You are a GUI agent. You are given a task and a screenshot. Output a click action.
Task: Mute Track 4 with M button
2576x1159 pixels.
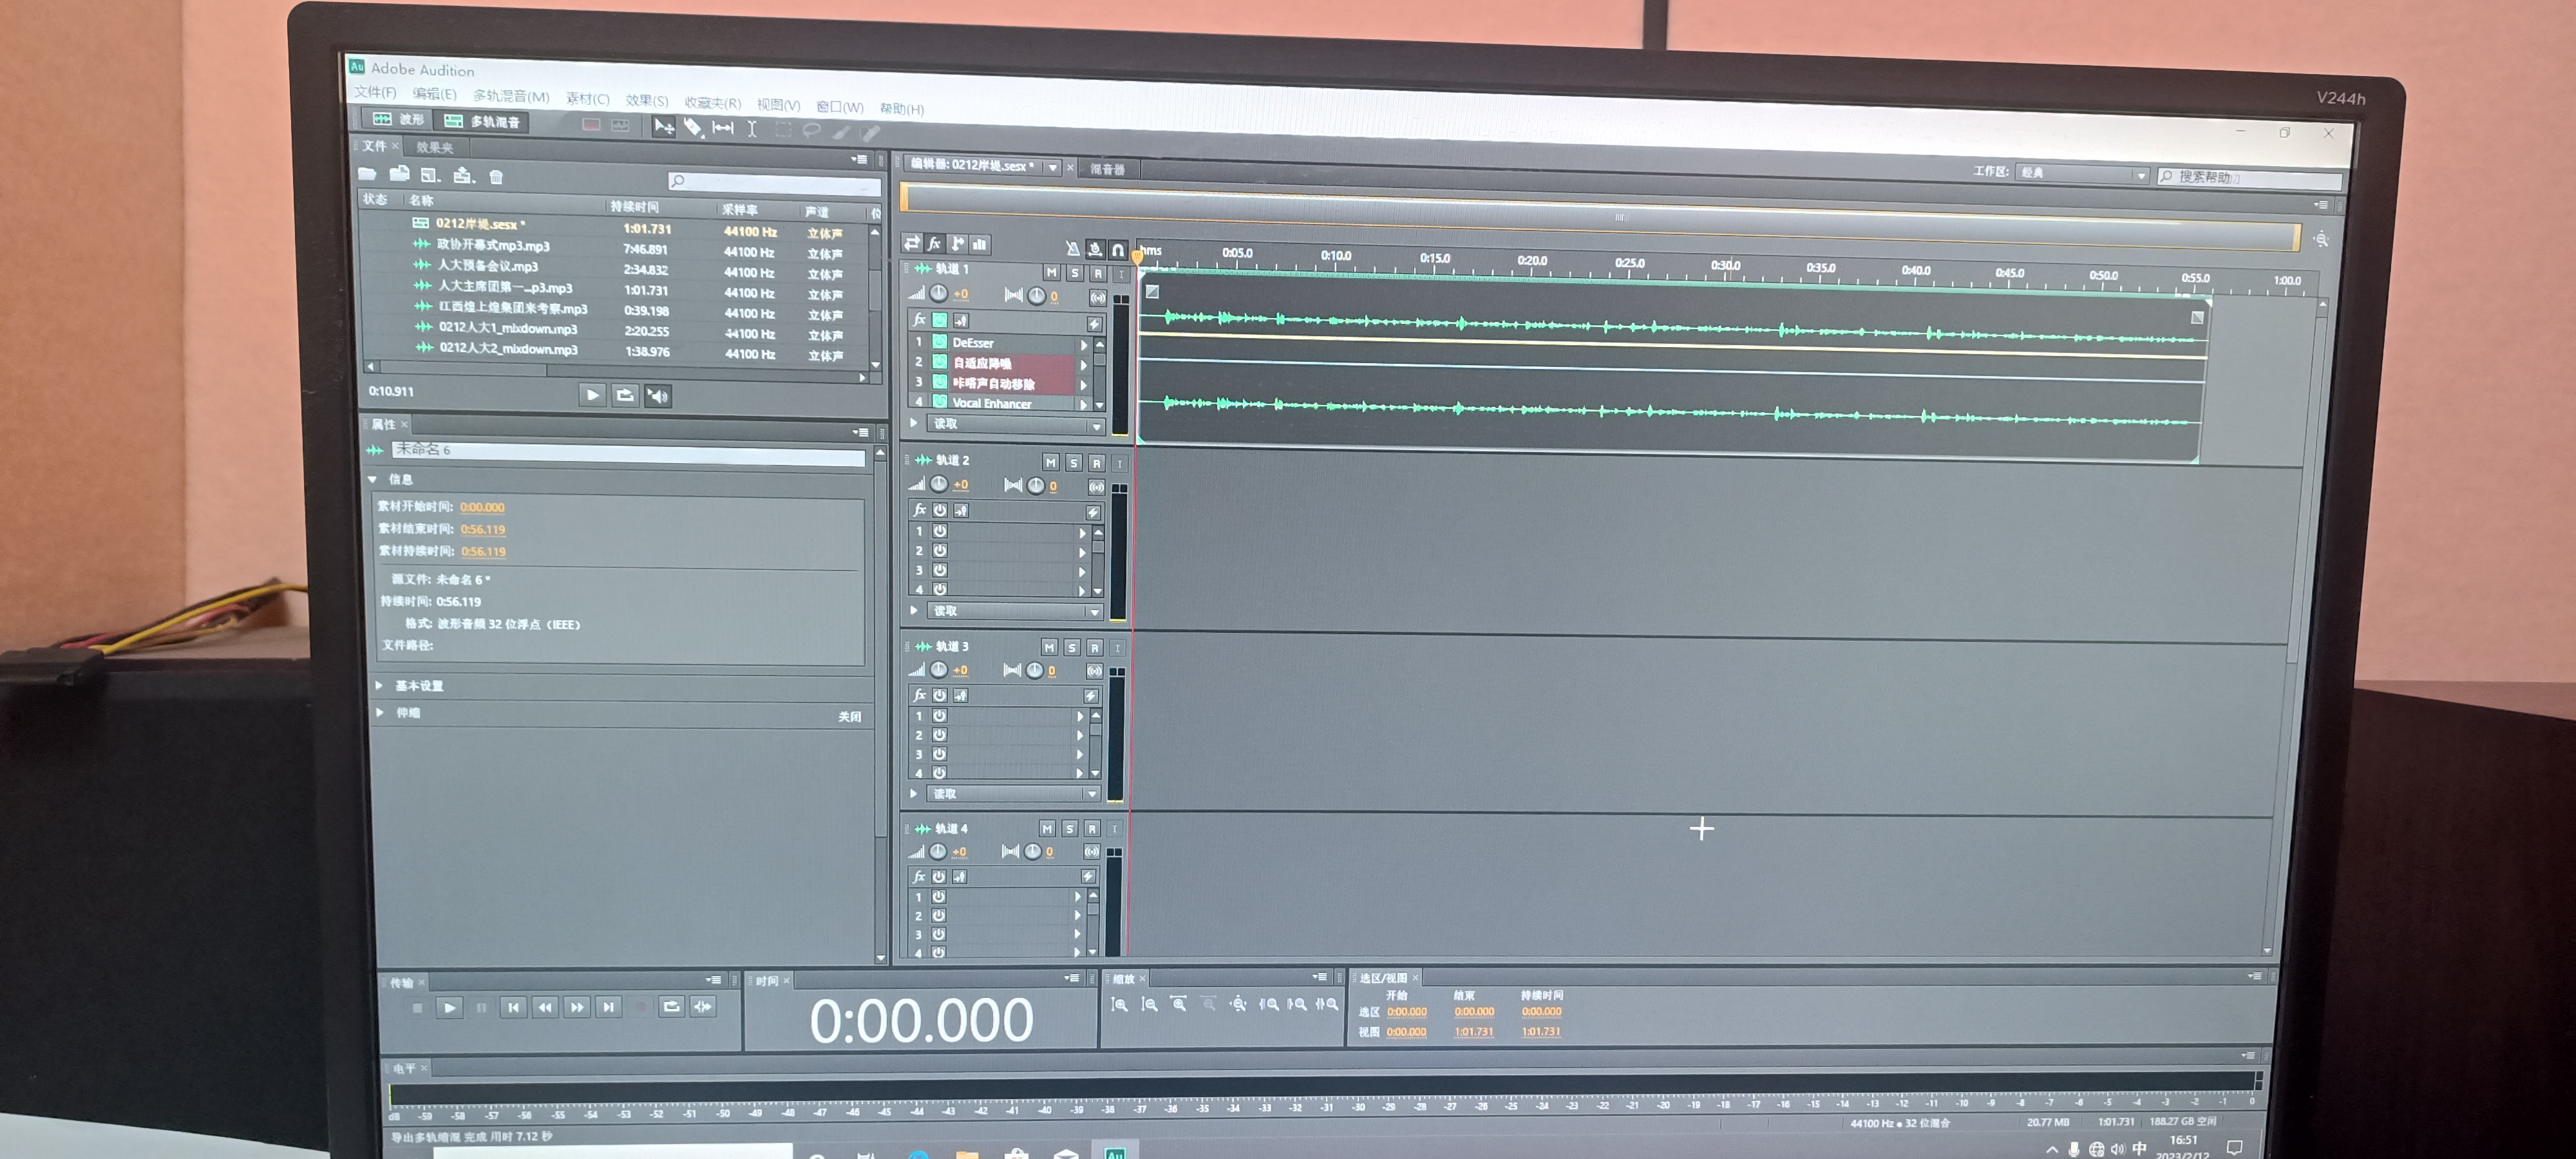1046,828
